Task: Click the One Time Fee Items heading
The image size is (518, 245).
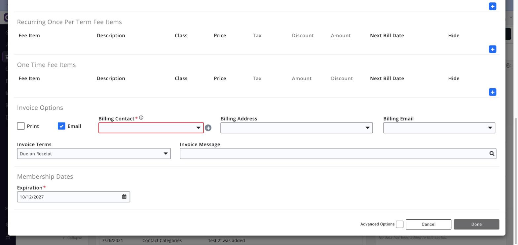Action: (x=46, y=65)
